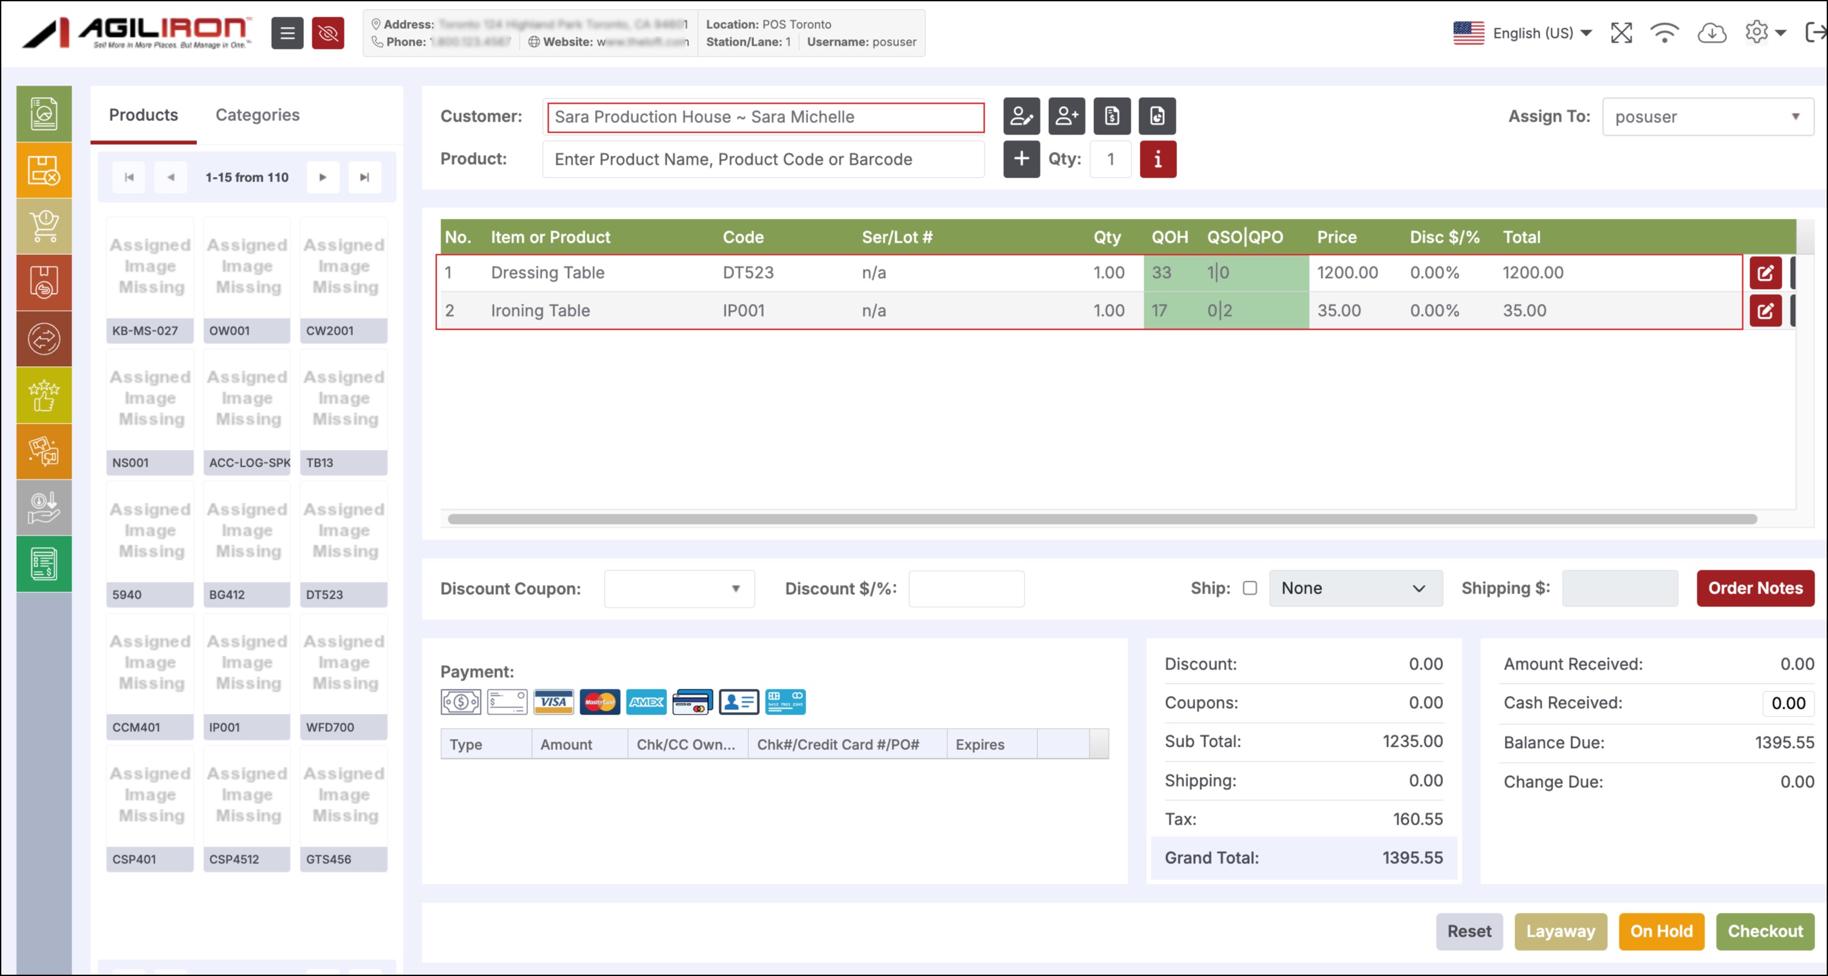The height and width of the screenshot is (976, 1828).
Task: Go to first products page
Action: [129, 177]
